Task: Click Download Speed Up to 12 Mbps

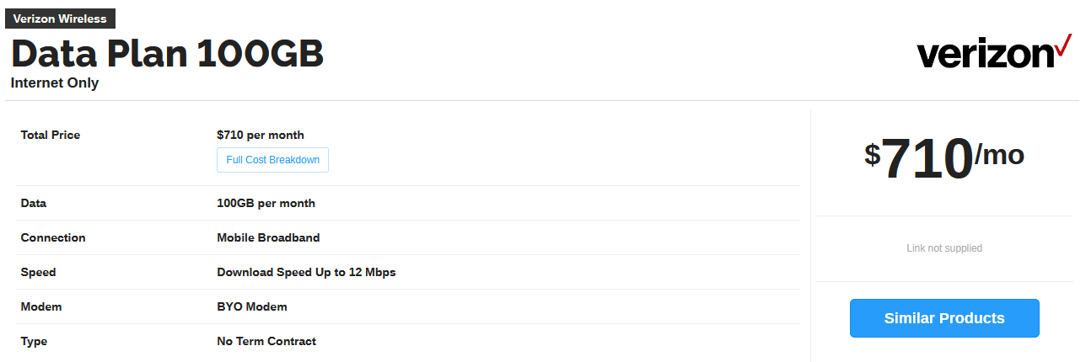Action: coord(306,272)
